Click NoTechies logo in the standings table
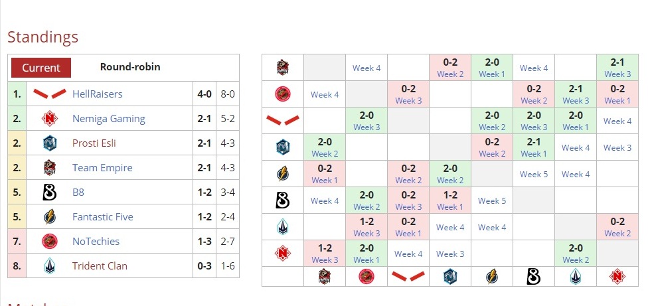 [x=50, y=242]
